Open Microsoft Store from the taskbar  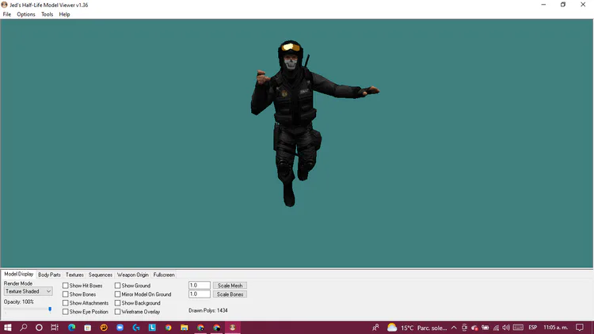[87, 328]
